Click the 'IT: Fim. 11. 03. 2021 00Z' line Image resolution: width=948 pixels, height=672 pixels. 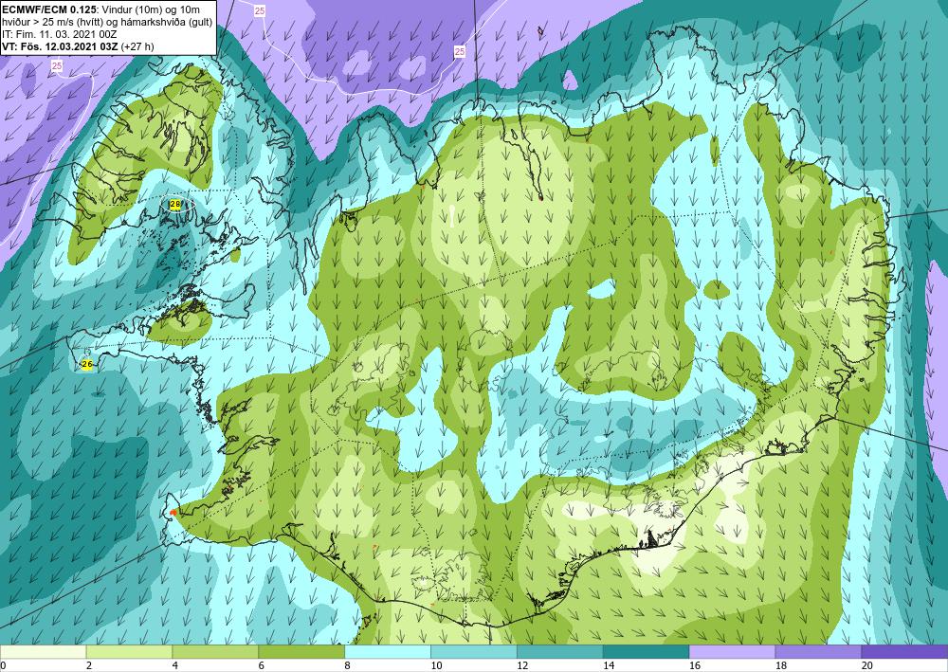pos(59,34)
